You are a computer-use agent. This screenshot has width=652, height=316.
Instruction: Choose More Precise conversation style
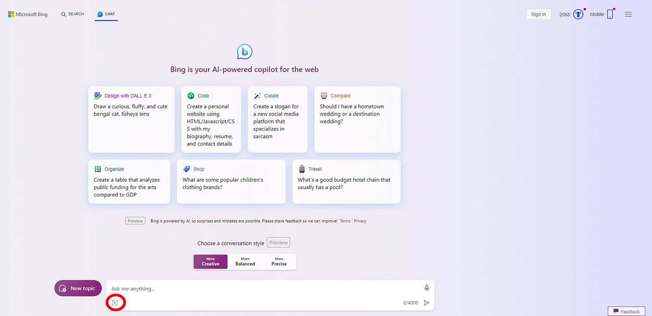279,262
